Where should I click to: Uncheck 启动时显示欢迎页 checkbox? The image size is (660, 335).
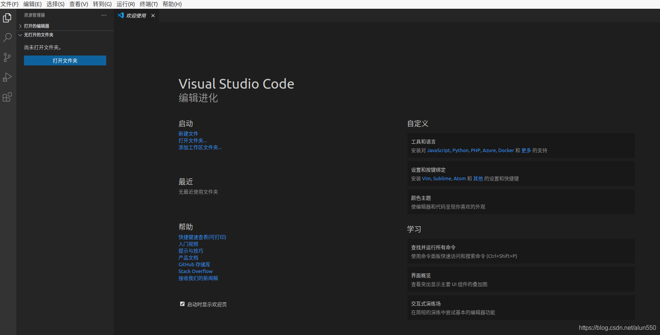(x=182, y=304)
